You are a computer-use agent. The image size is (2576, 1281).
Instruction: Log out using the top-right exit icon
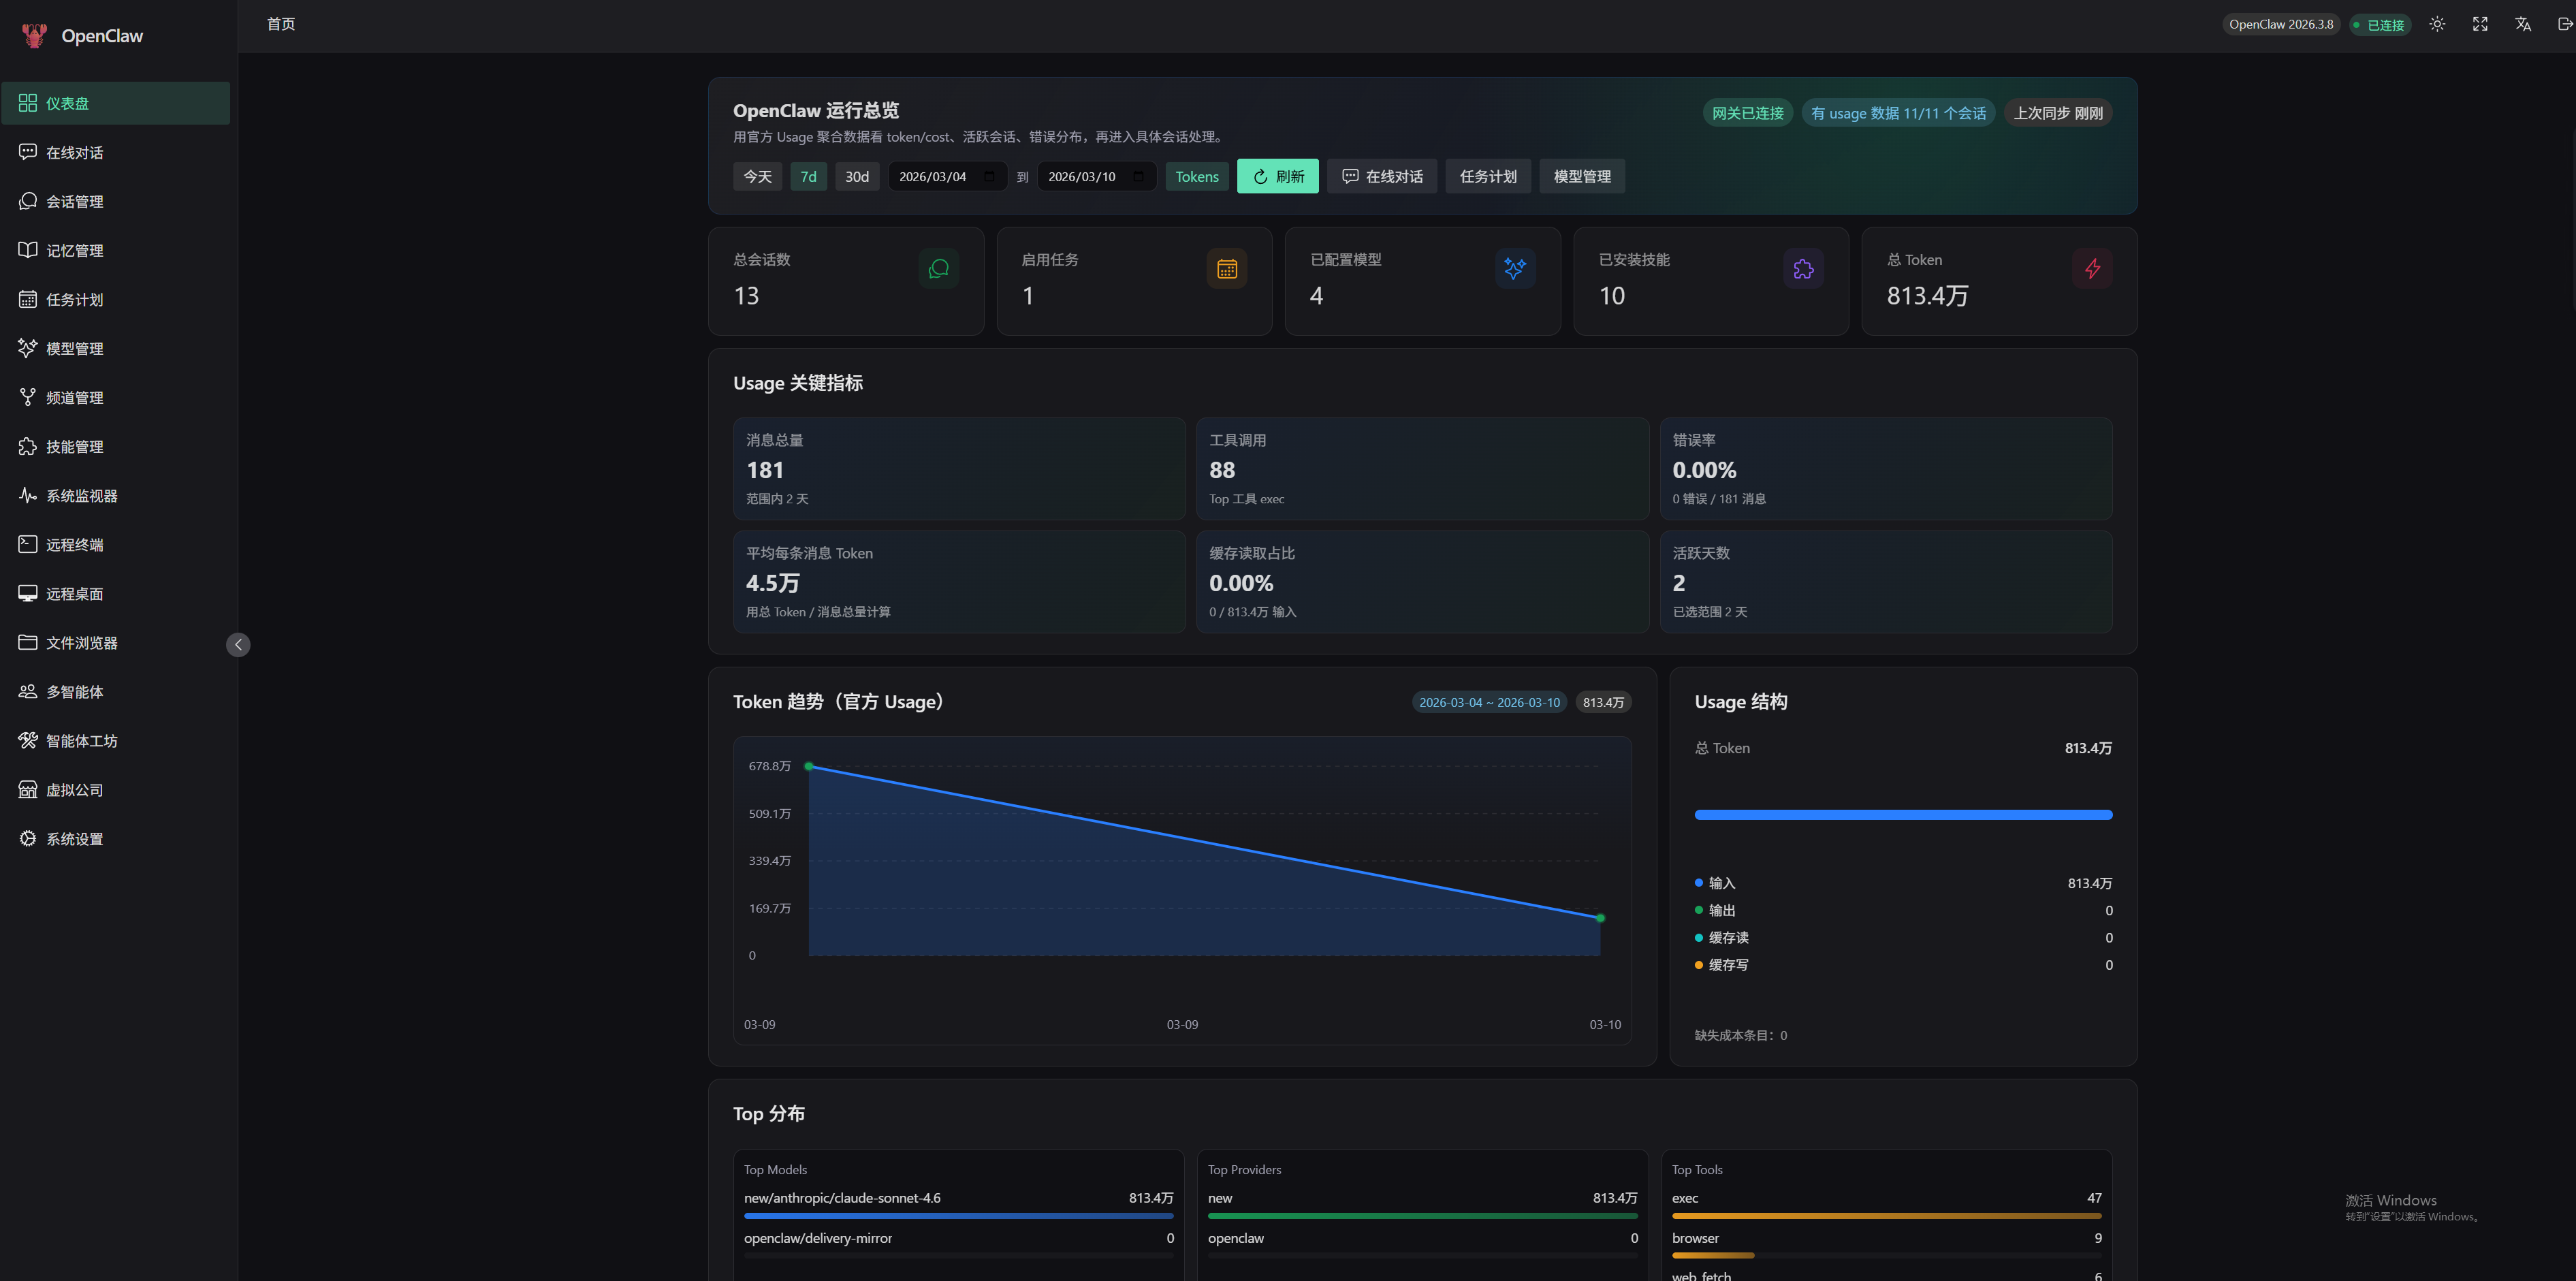(2565, 24)
